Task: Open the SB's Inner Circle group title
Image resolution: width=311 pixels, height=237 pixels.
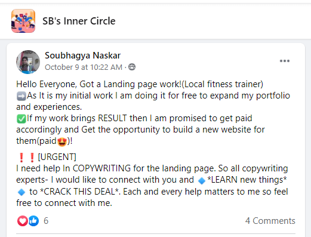Action: click(x=79, y=21)
